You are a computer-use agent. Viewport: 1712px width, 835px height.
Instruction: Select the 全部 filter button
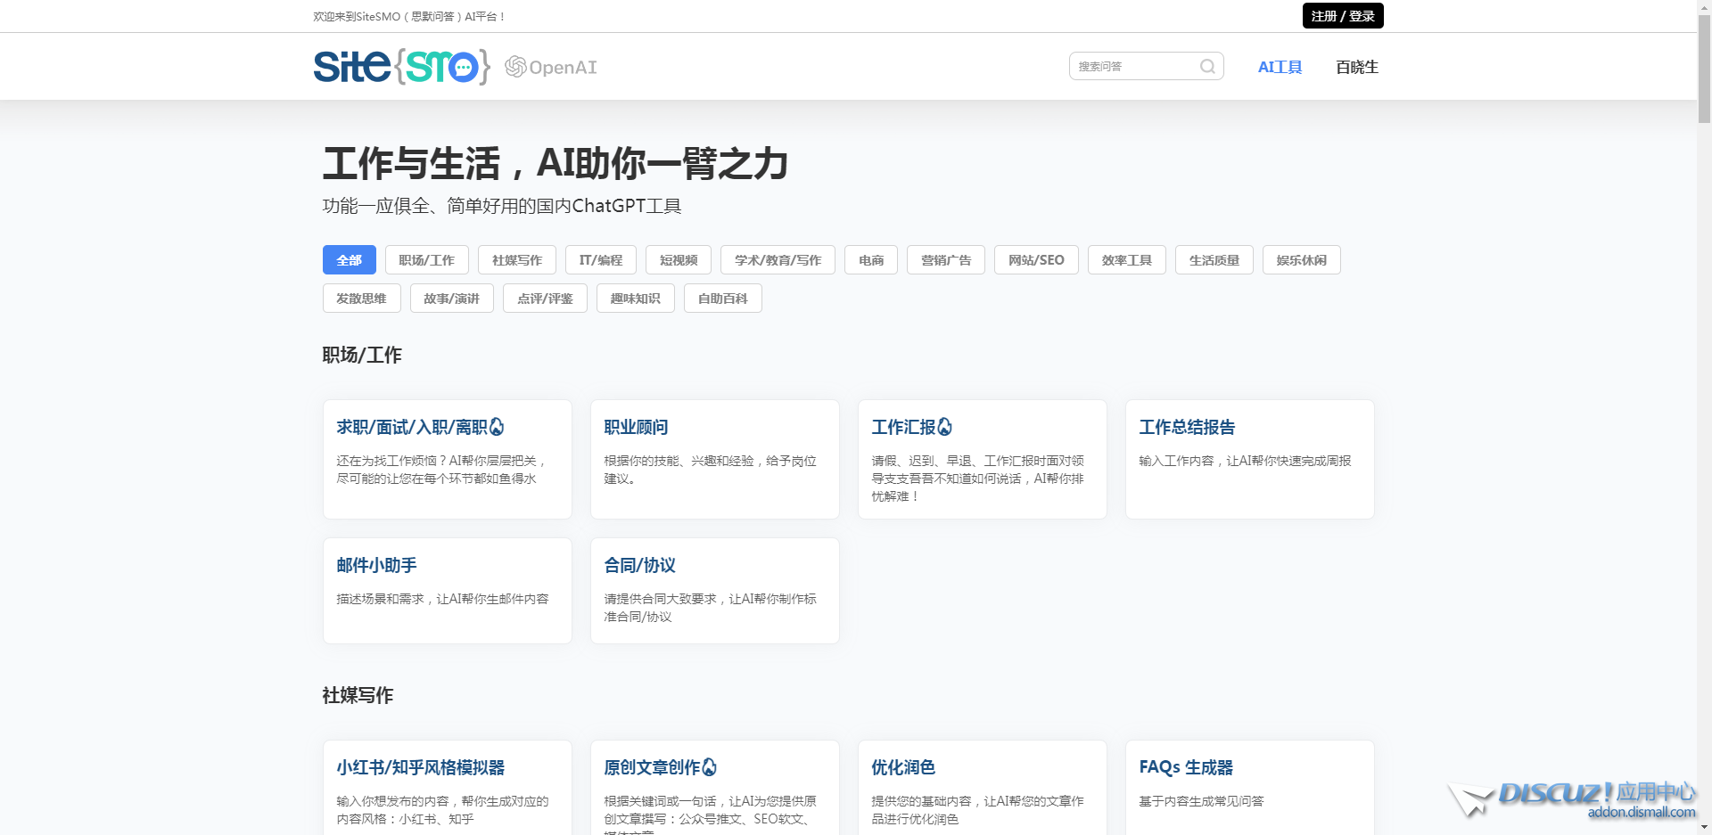point(349,259)
